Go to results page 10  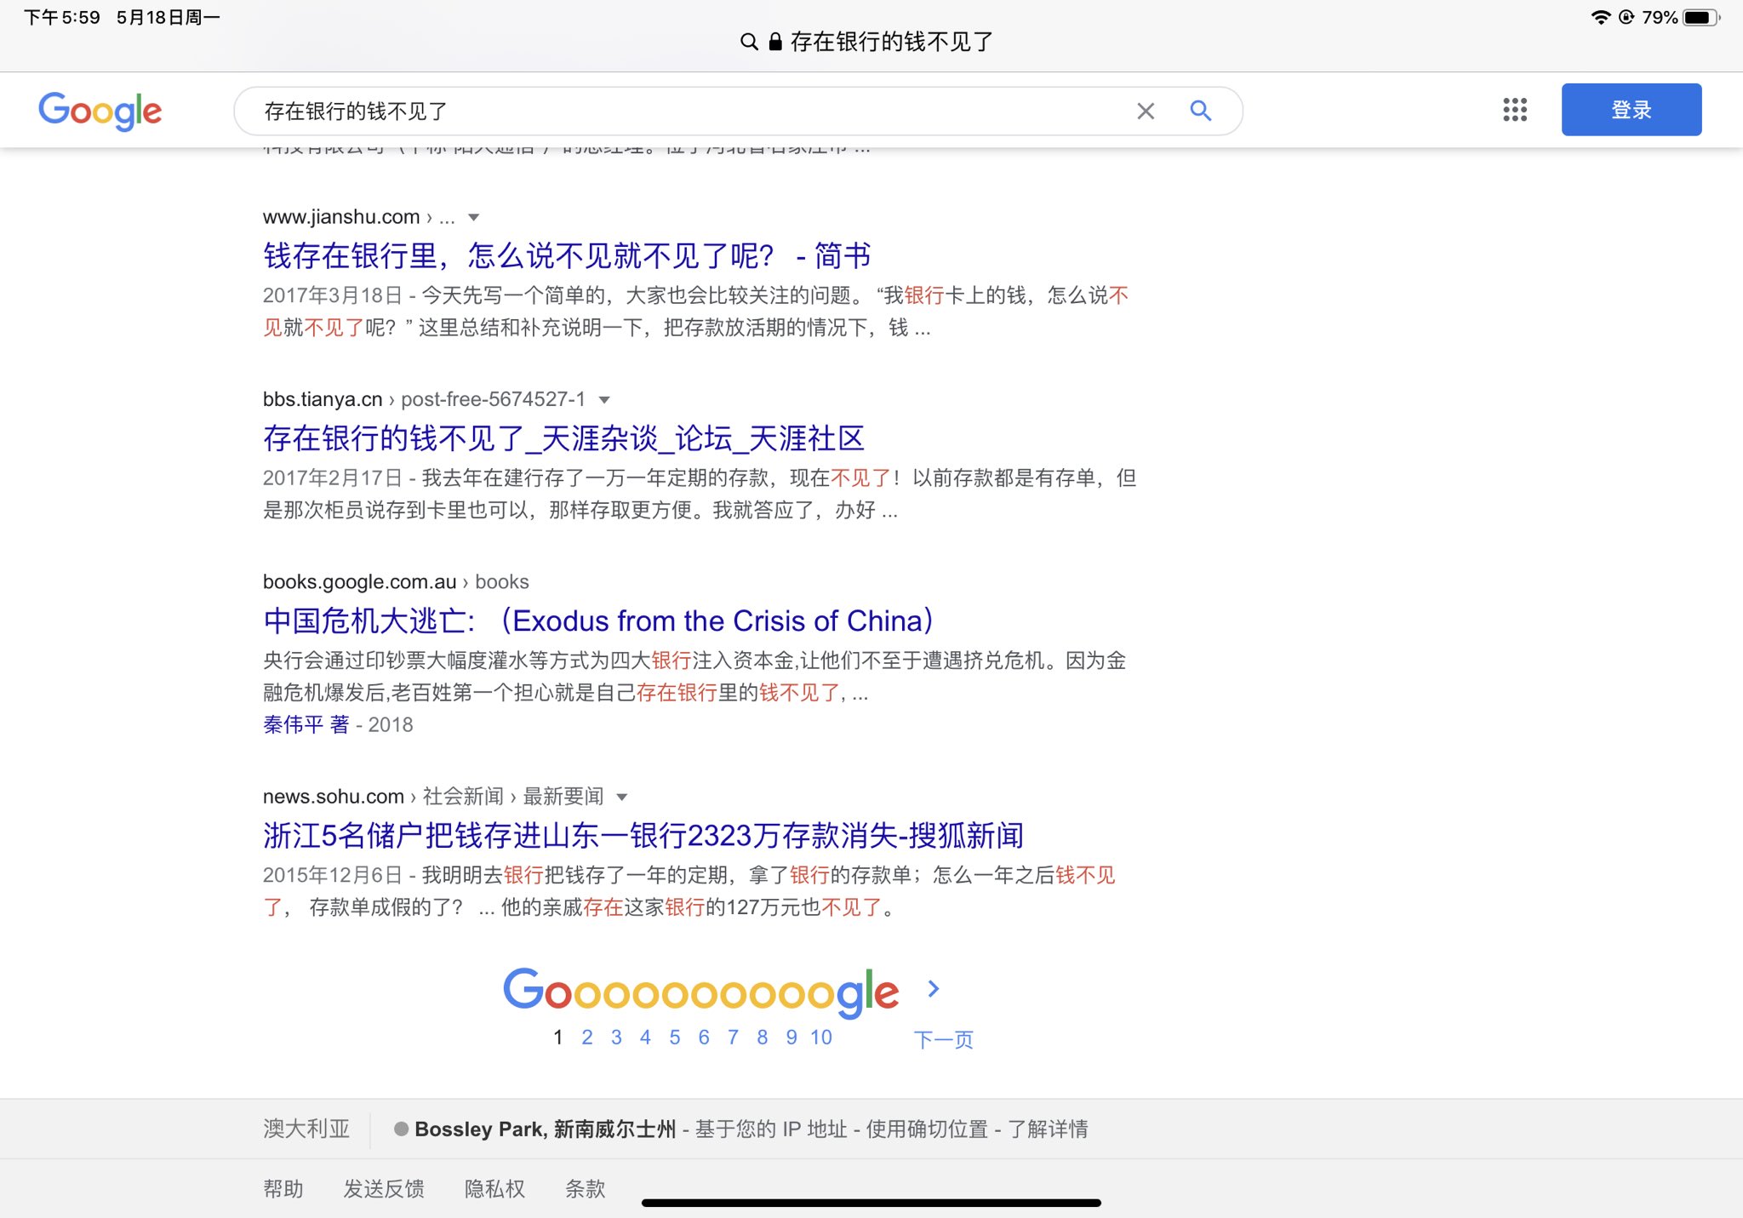(x=821, y=1037)
